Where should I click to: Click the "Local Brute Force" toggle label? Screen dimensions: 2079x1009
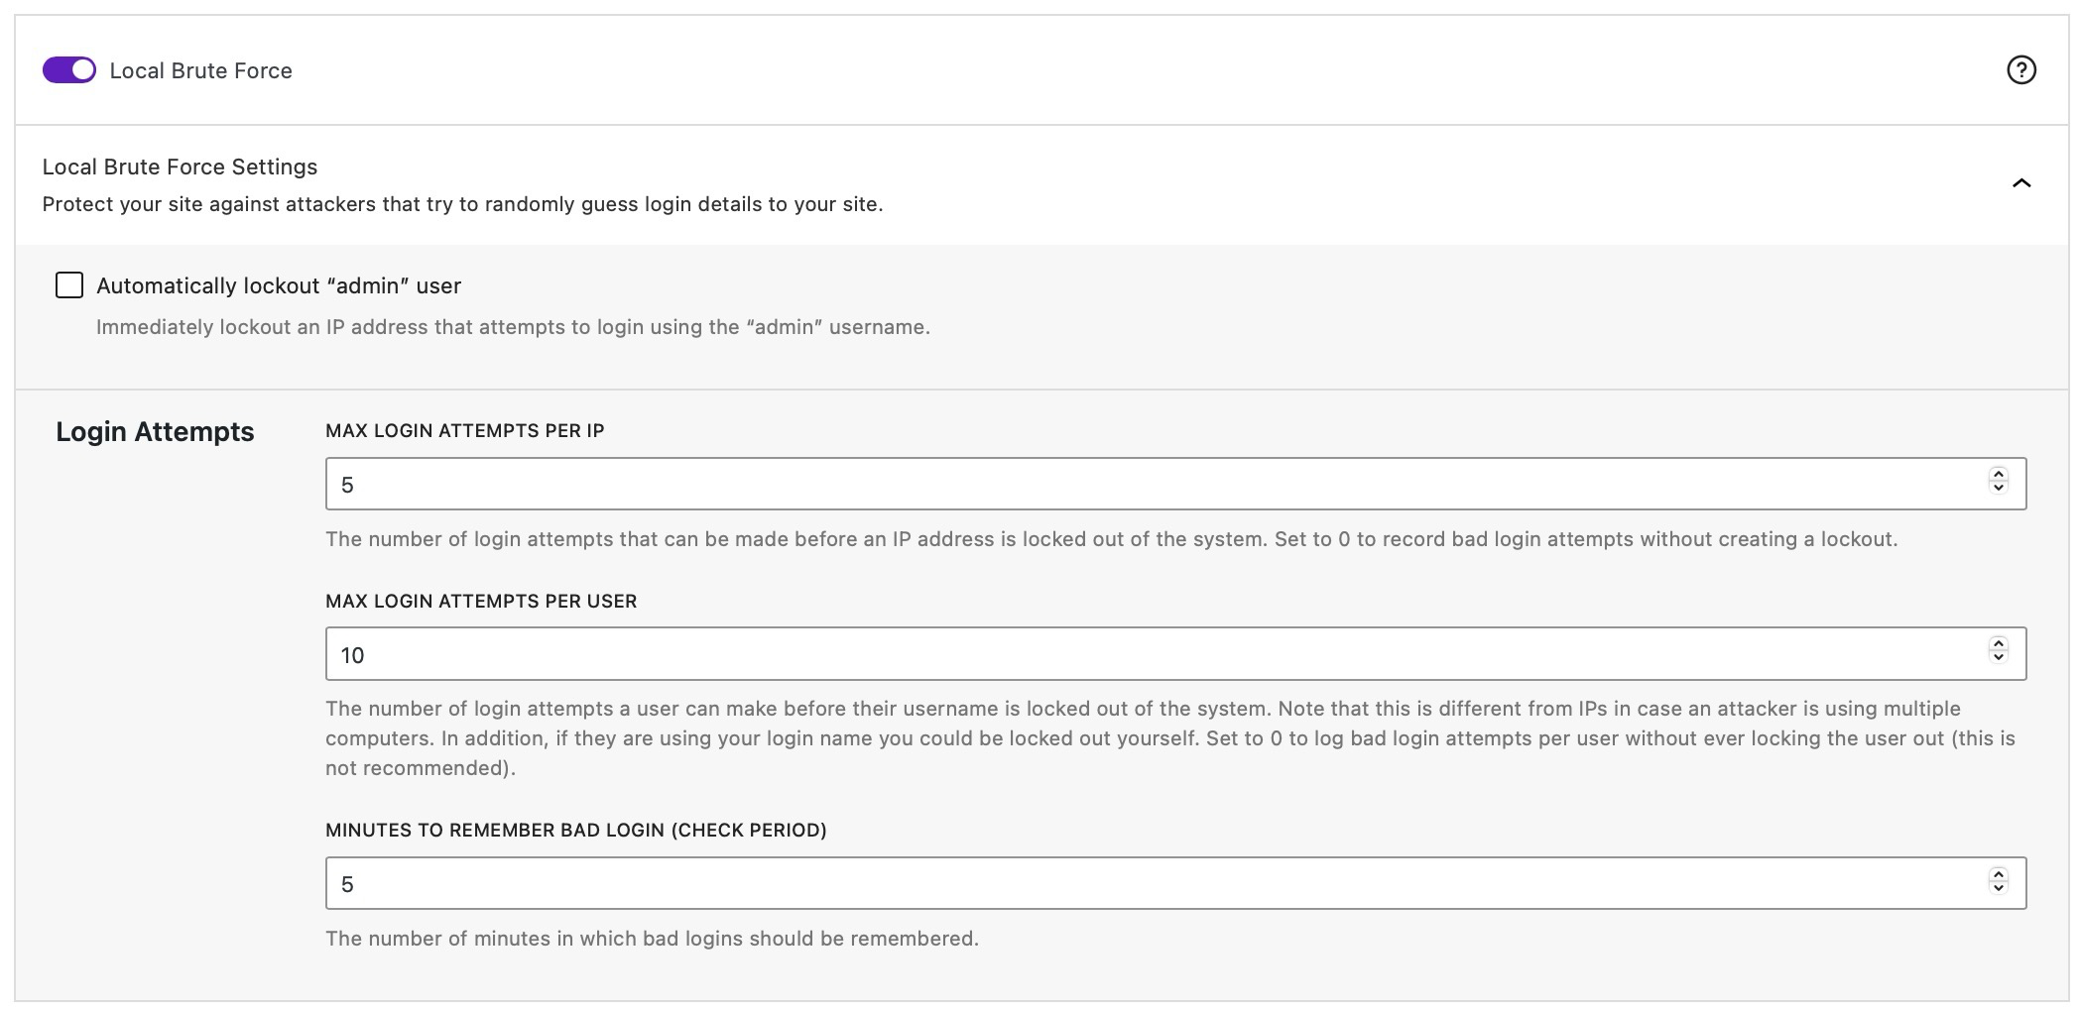(200, 71)
